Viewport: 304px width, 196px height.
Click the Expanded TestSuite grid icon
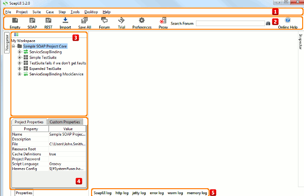(26, 68)
